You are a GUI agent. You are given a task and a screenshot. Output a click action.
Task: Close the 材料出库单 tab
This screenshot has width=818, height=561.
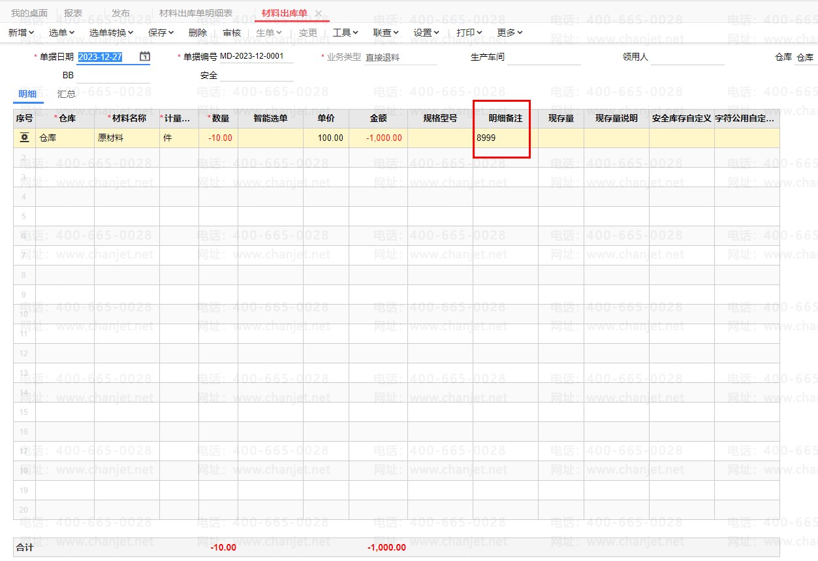[x=319, y=13]
